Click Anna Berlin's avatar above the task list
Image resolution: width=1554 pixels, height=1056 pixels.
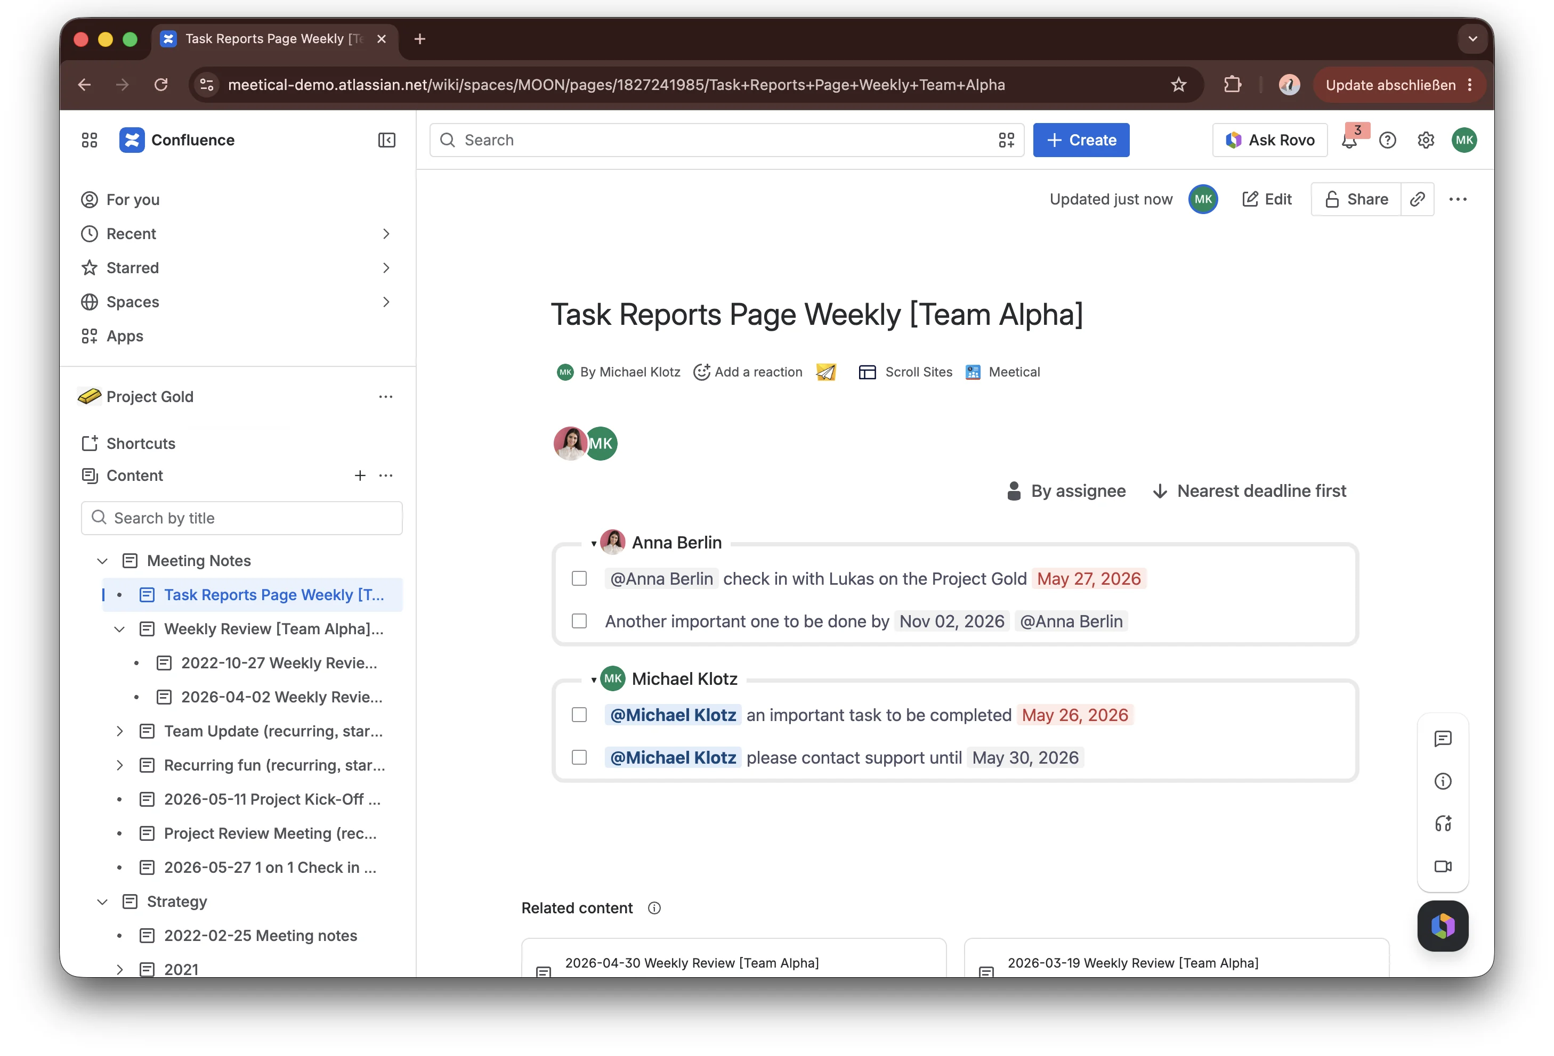570,443
